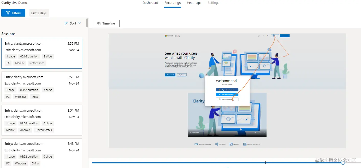361x168 pixels.
Task: Click the Session Playbacks feature link
Action: (202, 144)
